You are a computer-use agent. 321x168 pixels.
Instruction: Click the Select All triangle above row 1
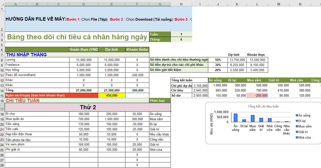click(x=3, y=4)
